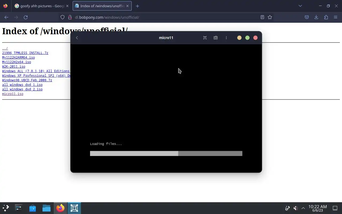Go back one page in Firefox
Screen dimensions: 342x214
point(6,17)
